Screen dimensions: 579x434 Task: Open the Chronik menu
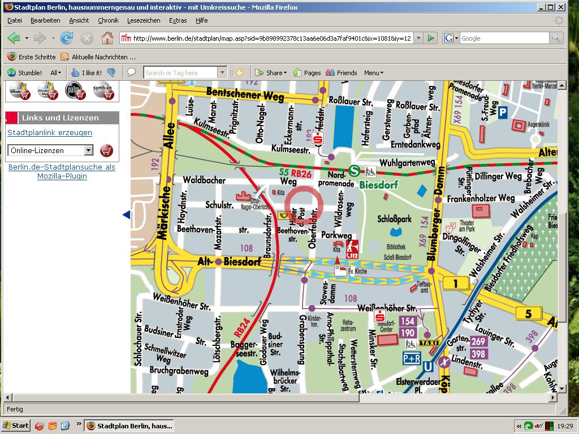(108, 20)
